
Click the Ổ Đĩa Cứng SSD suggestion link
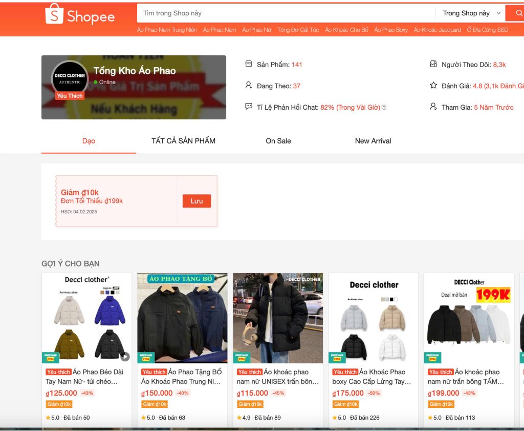(488, 30)
